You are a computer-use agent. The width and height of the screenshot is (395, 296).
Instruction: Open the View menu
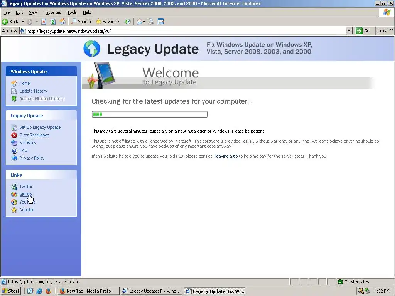coord(33,12)
